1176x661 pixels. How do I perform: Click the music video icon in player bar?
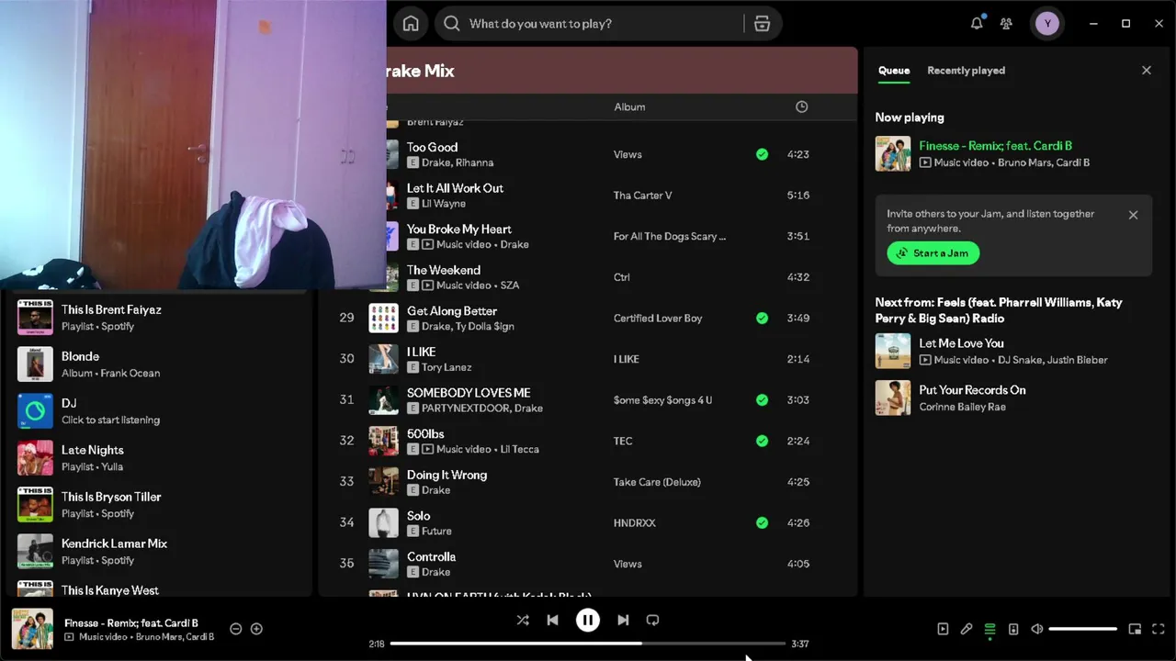coord(69,637)
